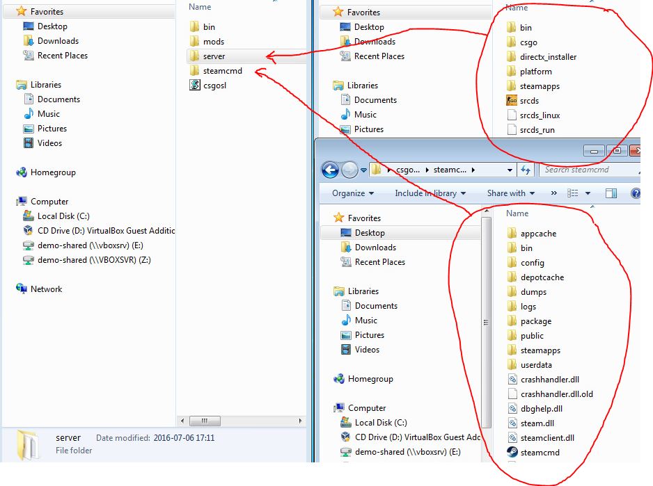Open the Homegroup item in left window sidebar

(x=46, y=172)
